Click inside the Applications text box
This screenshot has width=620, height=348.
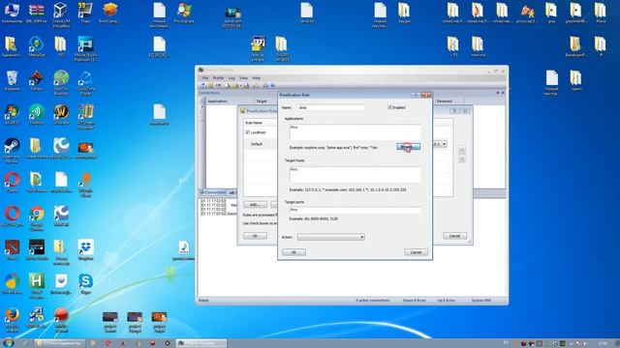pos(356,132)
